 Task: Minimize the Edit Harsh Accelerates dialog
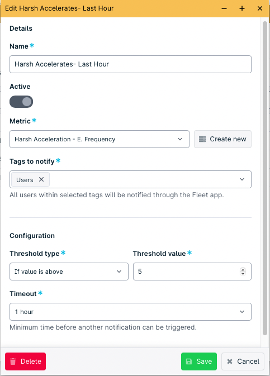[224, 8]
